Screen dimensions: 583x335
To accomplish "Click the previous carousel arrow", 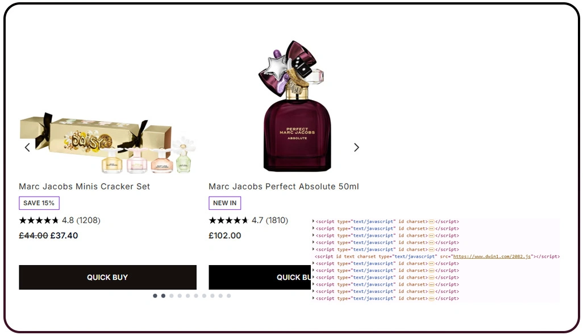I will 27,147.
